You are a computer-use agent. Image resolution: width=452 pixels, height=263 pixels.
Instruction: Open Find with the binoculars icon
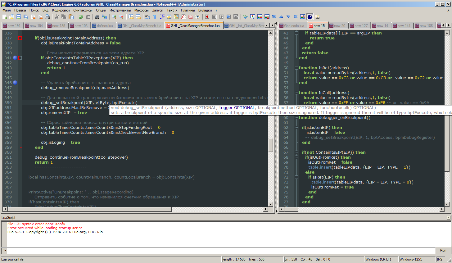coord(97,17)
